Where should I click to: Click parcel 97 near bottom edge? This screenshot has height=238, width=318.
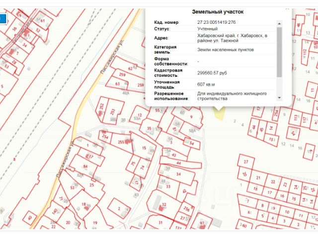click(x=202, y=223)
